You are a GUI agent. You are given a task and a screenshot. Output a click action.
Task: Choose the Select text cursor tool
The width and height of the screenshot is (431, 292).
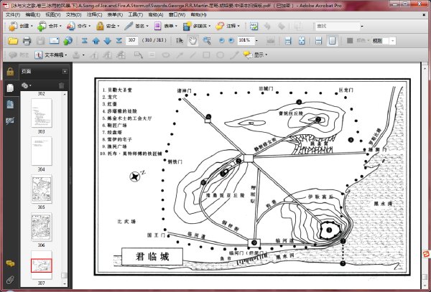coord(179,41)
